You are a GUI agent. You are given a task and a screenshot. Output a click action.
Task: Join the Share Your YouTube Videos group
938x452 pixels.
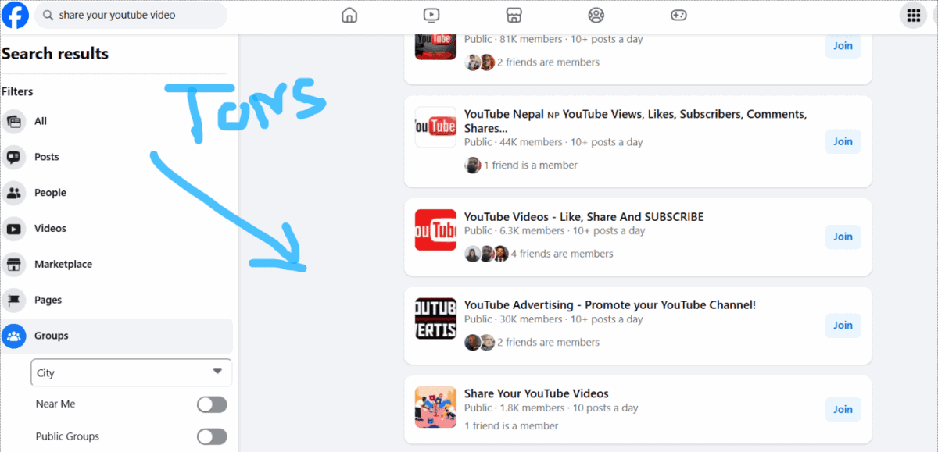point(843,409)
